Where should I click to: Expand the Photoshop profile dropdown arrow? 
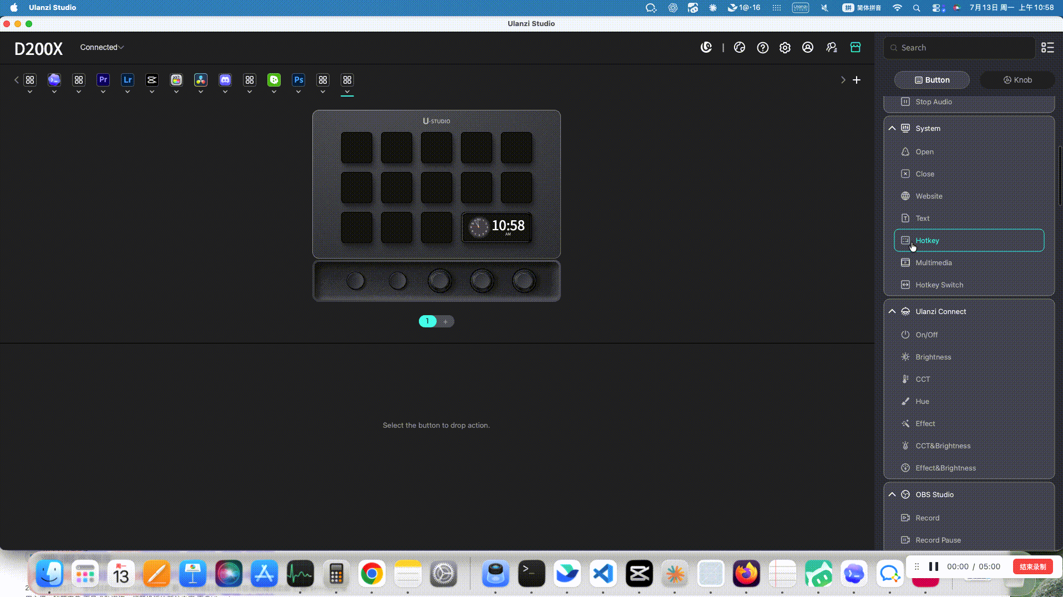[x=298, y=92]
